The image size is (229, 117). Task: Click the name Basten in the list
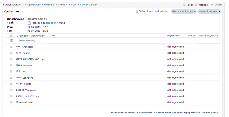[x=26, y=53]
